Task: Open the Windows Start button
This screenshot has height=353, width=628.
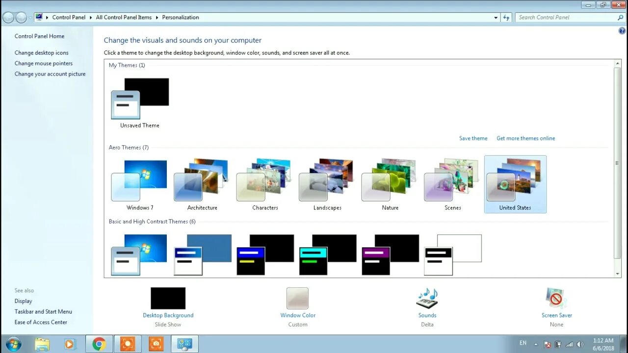Action: click(x=13, y=344)
